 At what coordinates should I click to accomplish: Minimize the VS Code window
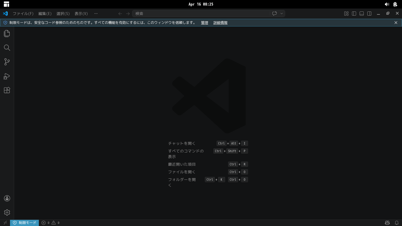(378, 14)
